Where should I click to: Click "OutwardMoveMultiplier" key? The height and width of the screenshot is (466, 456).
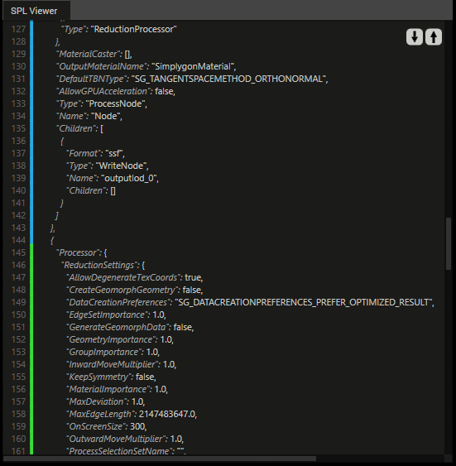[x=117, y=439]
